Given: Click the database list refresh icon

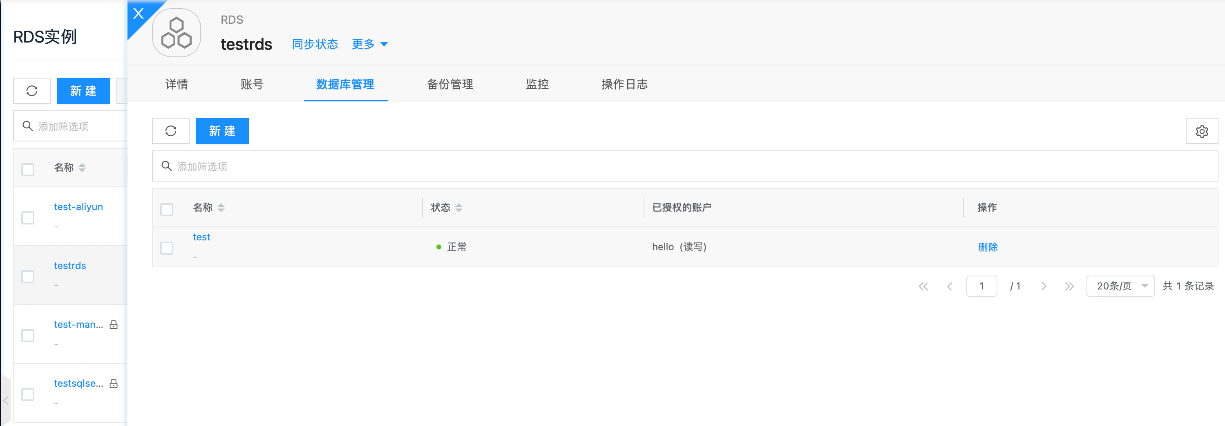Looking at the screenshot, I should click(x=171, y=131).
